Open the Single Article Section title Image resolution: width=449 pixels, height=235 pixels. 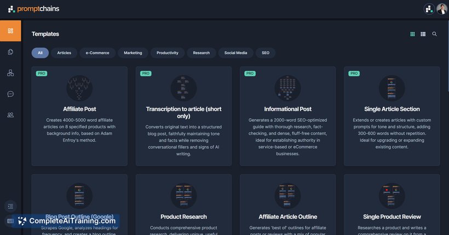coord(392,109)
